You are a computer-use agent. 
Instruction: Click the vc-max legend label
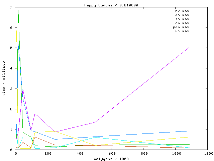pos(182,31)
